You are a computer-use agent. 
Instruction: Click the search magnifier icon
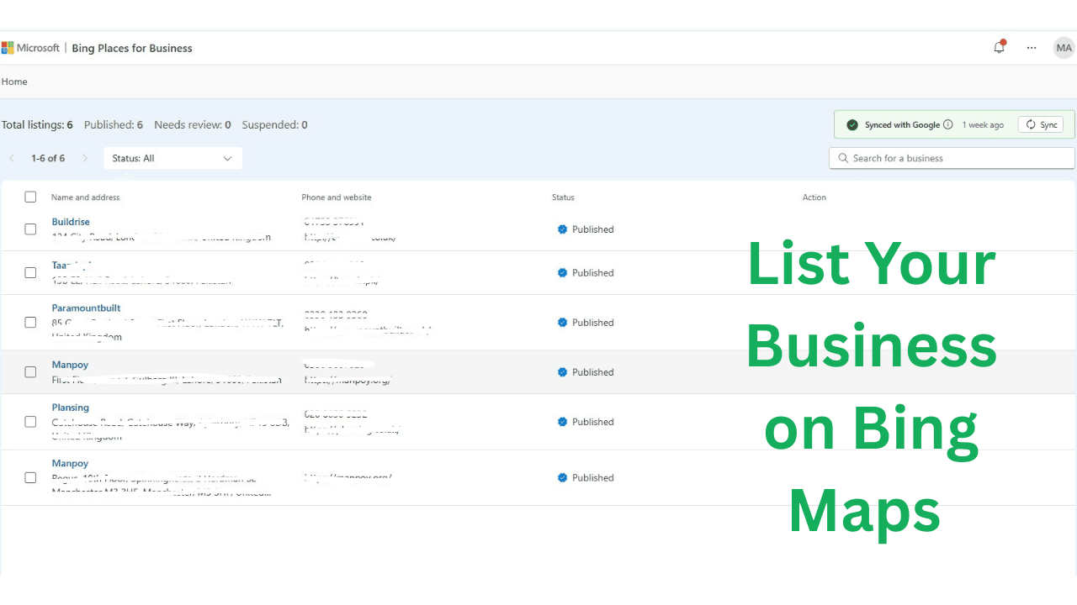pyautogui.click(x=842, y=158)
